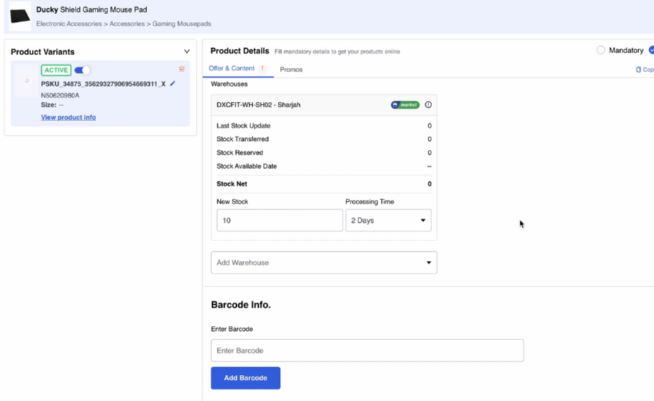This screenshot has height=401, width=654.
Task: Click the Ducky mouse pad product thumbnail
Action: pyautogui.click(x=20, y=16)
